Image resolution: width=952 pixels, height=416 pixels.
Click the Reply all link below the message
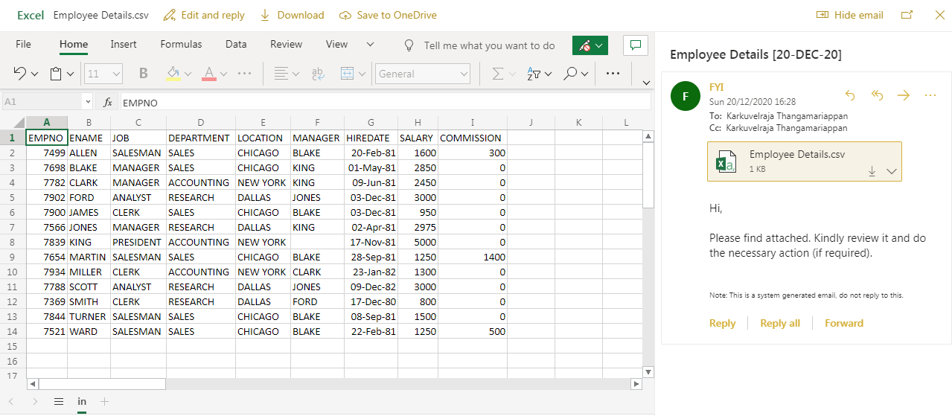point(780,323)
